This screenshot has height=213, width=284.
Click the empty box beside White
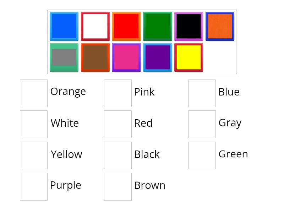pyautogui.click(x=34, y=124)
